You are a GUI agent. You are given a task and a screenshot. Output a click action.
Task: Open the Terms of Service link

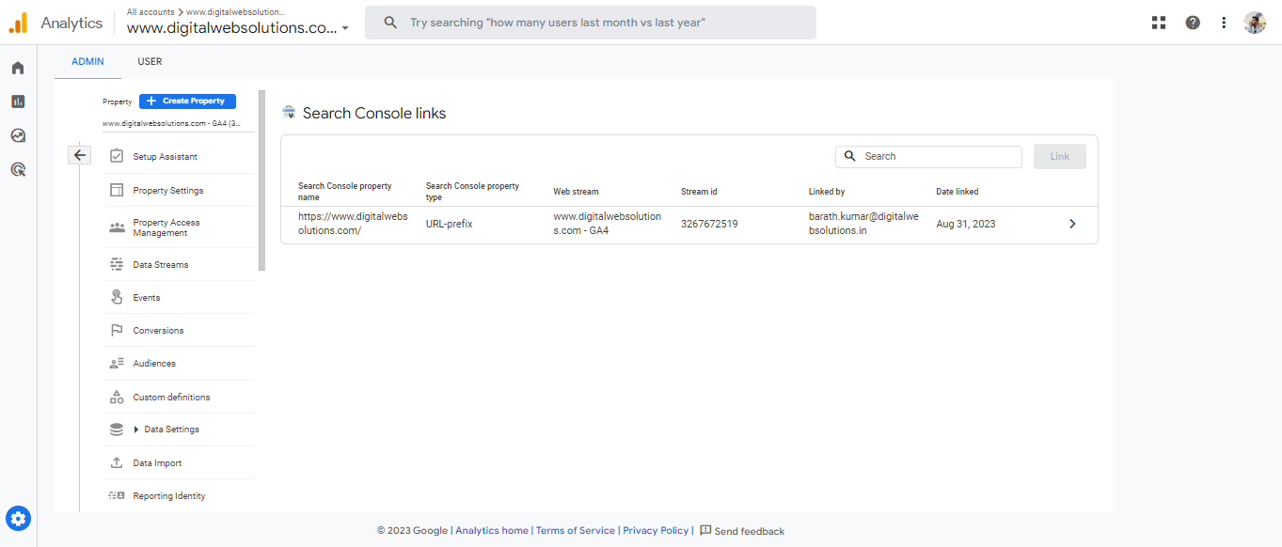[x=576, y=530]
